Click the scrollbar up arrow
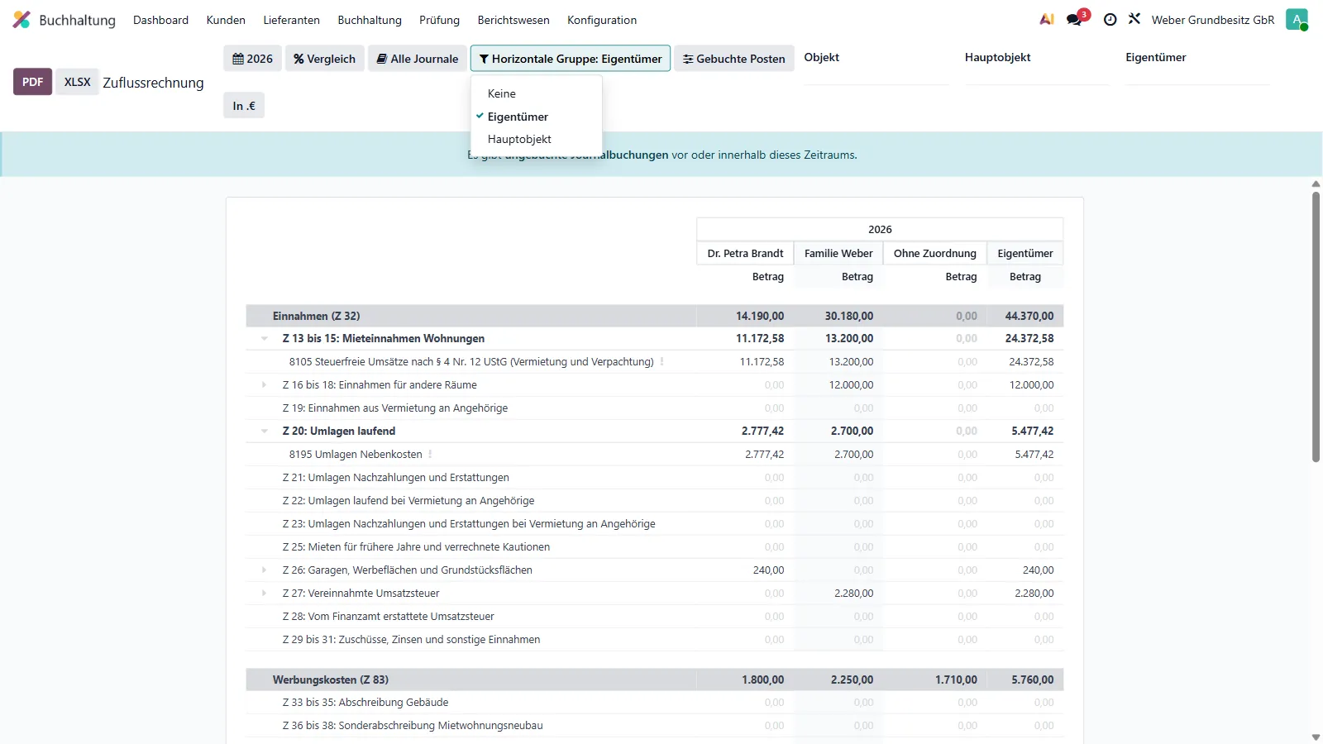The height and width of the screenshot is (744, 1323). click(1316, 184)
